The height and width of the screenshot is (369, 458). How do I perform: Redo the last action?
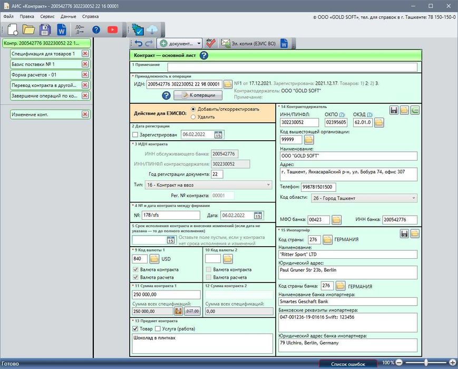point(149,44)
